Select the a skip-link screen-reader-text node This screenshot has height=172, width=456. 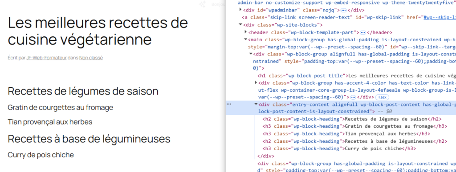pyautogui.click(x=349, y=17)
